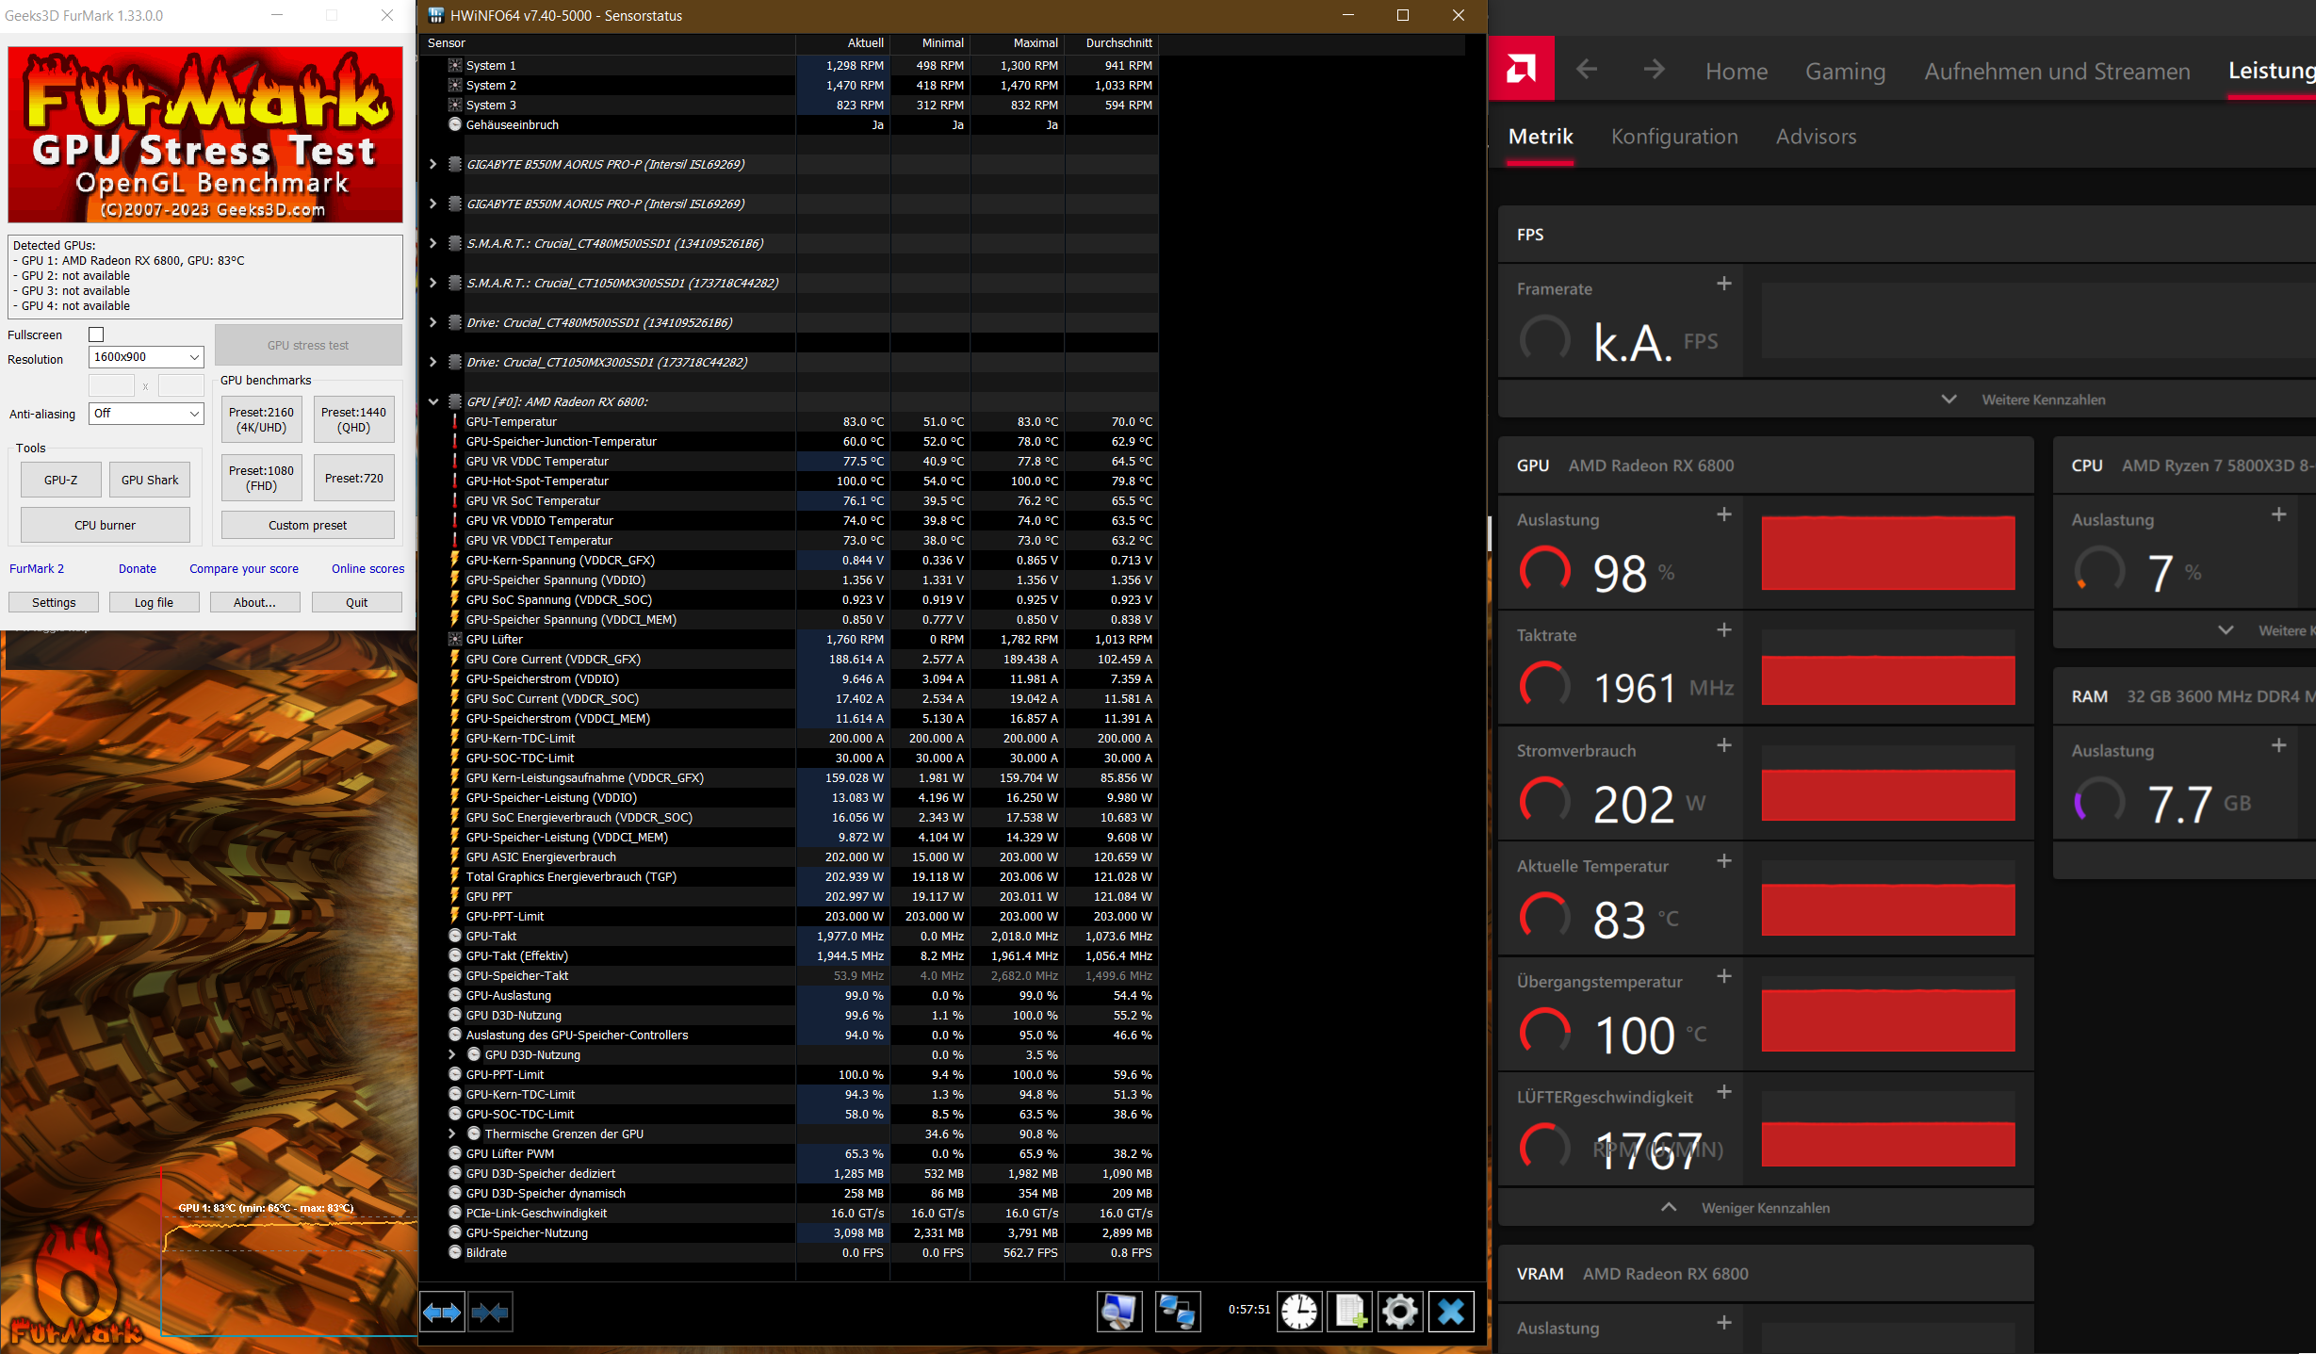
Task: Click the GPU Auslastung red usage graph
Action: [x=1887, y=553]
